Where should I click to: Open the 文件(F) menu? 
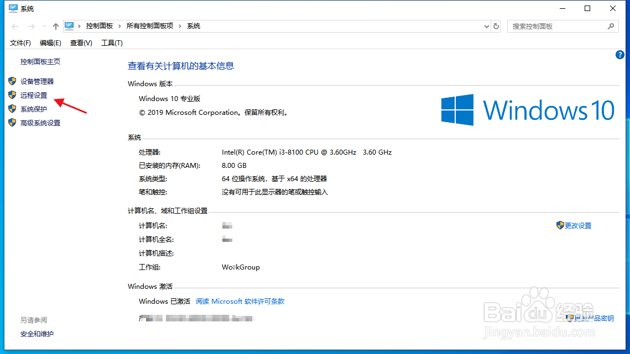tap(20, 43)
